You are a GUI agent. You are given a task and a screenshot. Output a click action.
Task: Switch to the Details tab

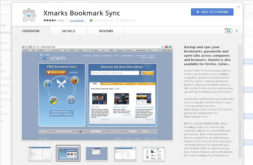[x=68, y=31]
